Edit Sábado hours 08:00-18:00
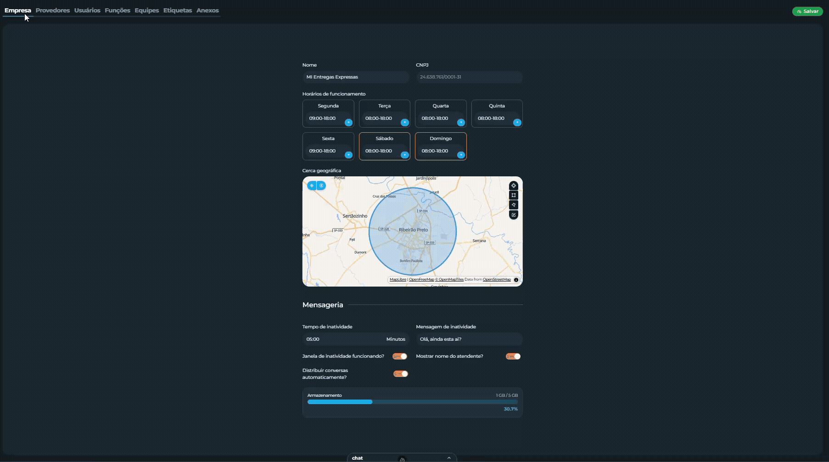829x462 pixels. 379,151
